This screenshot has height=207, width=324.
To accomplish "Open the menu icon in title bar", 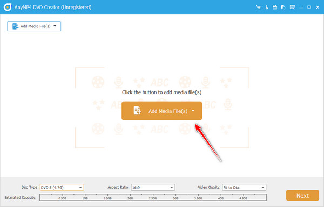I will [x=292, y=8].
